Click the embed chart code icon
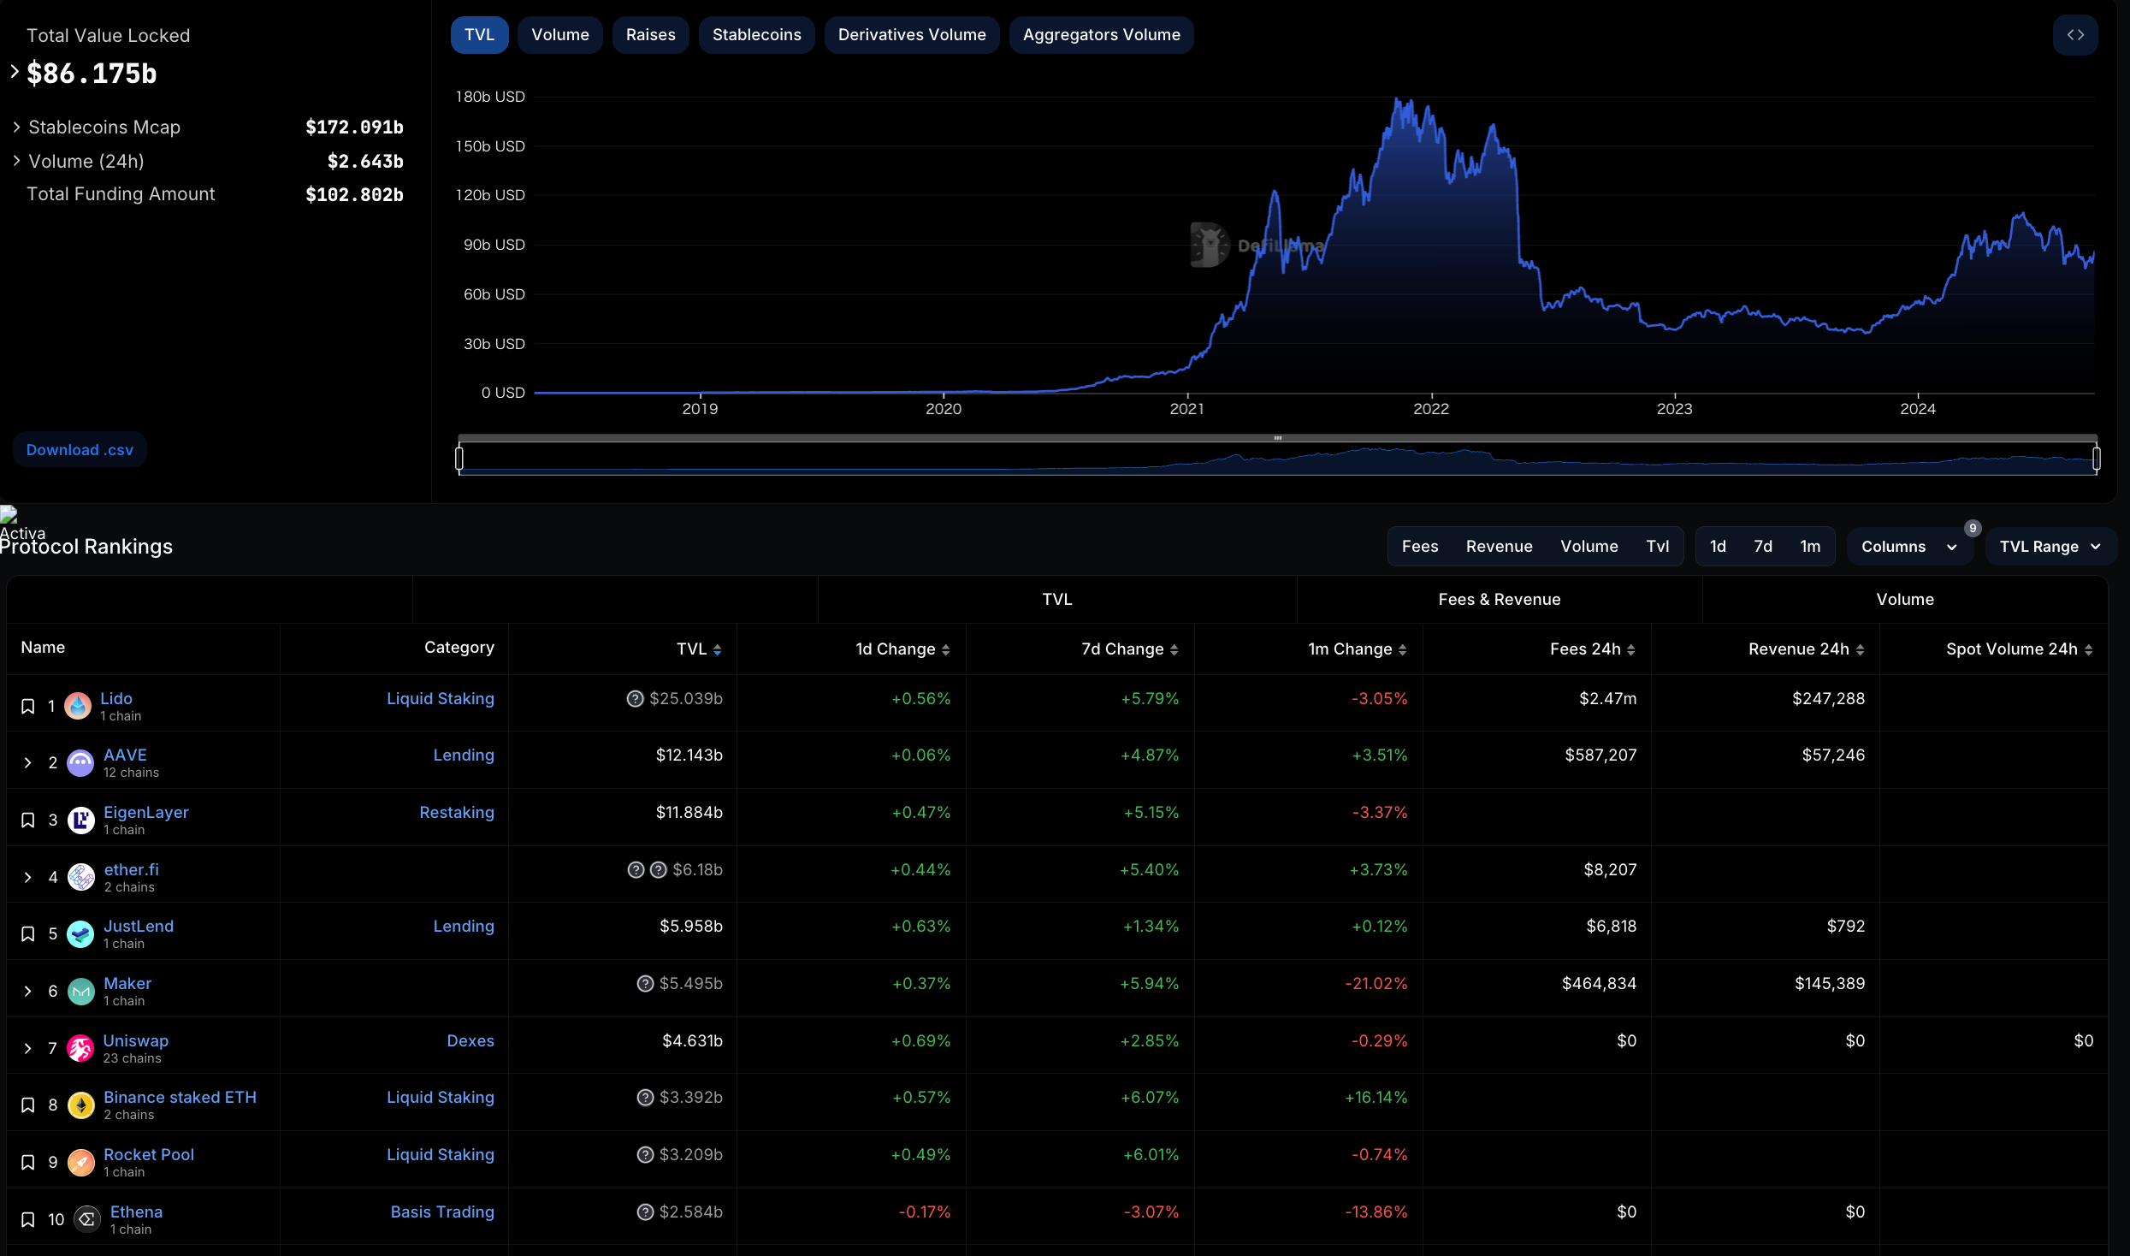 click(x=2074, y=35)
